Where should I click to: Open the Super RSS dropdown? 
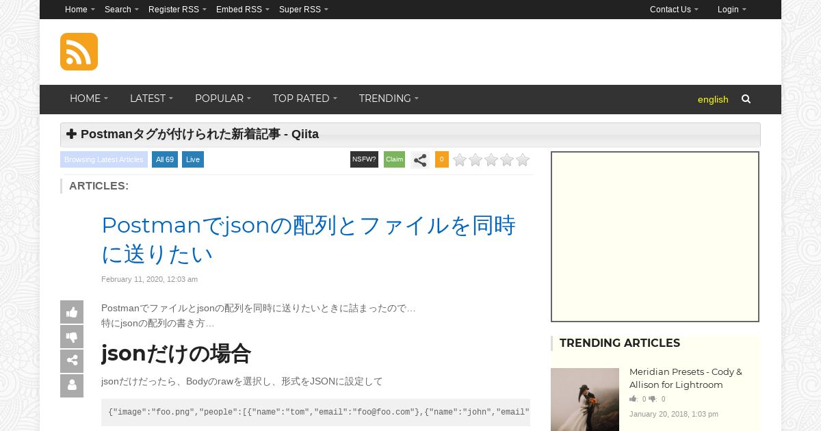pos(303,10)
